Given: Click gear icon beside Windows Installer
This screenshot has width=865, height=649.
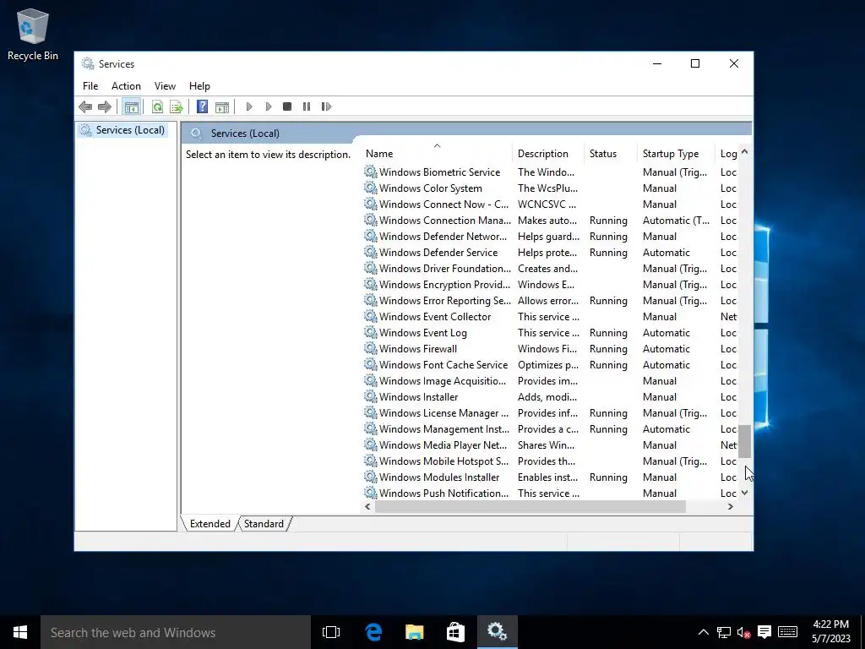Looking at the screenshot, I should (371, 397).
